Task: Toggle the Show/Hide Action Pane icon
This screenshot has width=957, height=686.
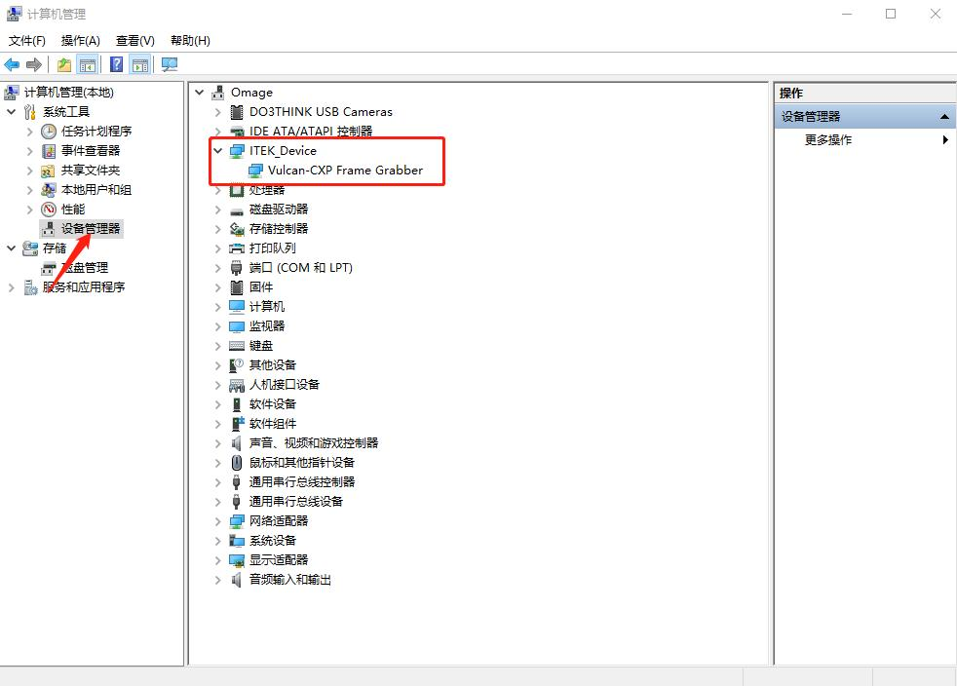Action: (x=139, y=64)
